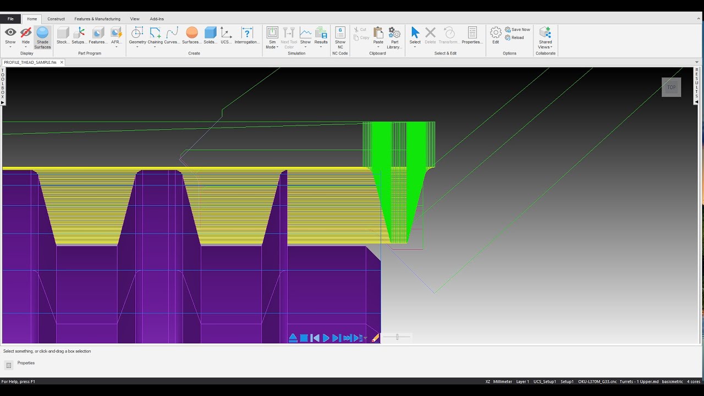The image size is (704, 396).
Task: Switch to the Construct ribbon tab
Action: [56, 19]
